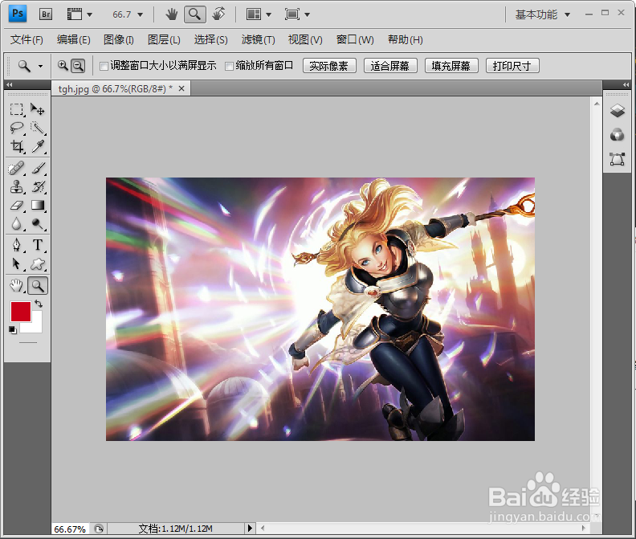
Task: Expand the toolbox panel double arrow
Action: (x=10, y=85)
